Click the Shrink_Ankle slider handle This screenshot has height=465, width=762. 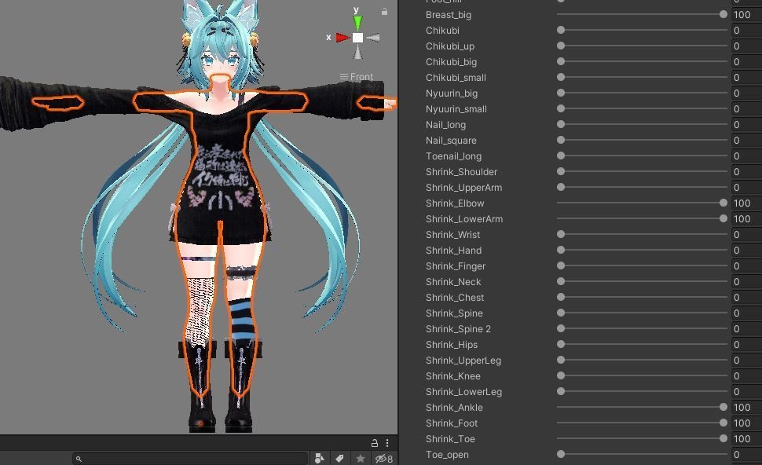pyautogui.click(x=724, y=407)
